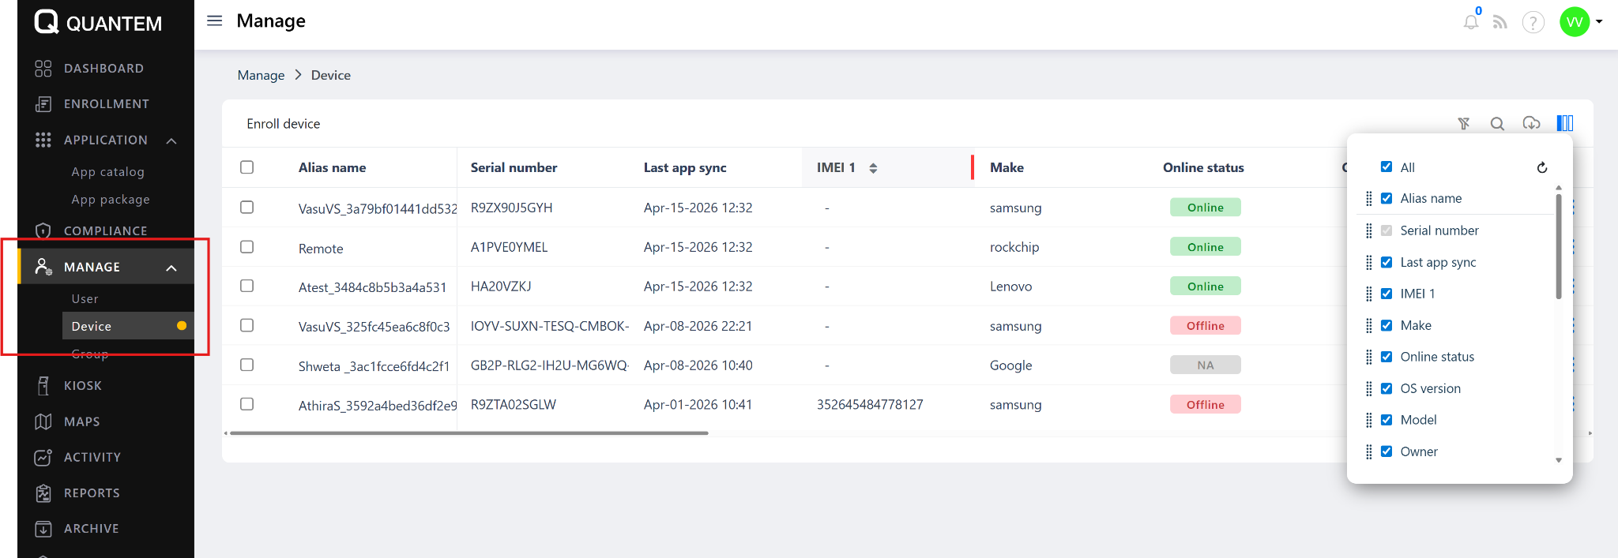Open the help question mark icon
The width and height of the screenshot is (1618, 558).
click(1533, 22)
